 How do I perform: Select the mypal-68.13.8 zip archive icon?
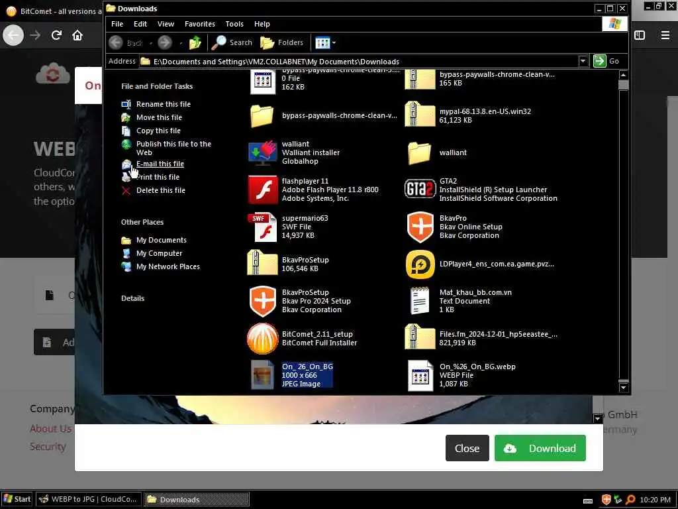(x=419, y=114)
